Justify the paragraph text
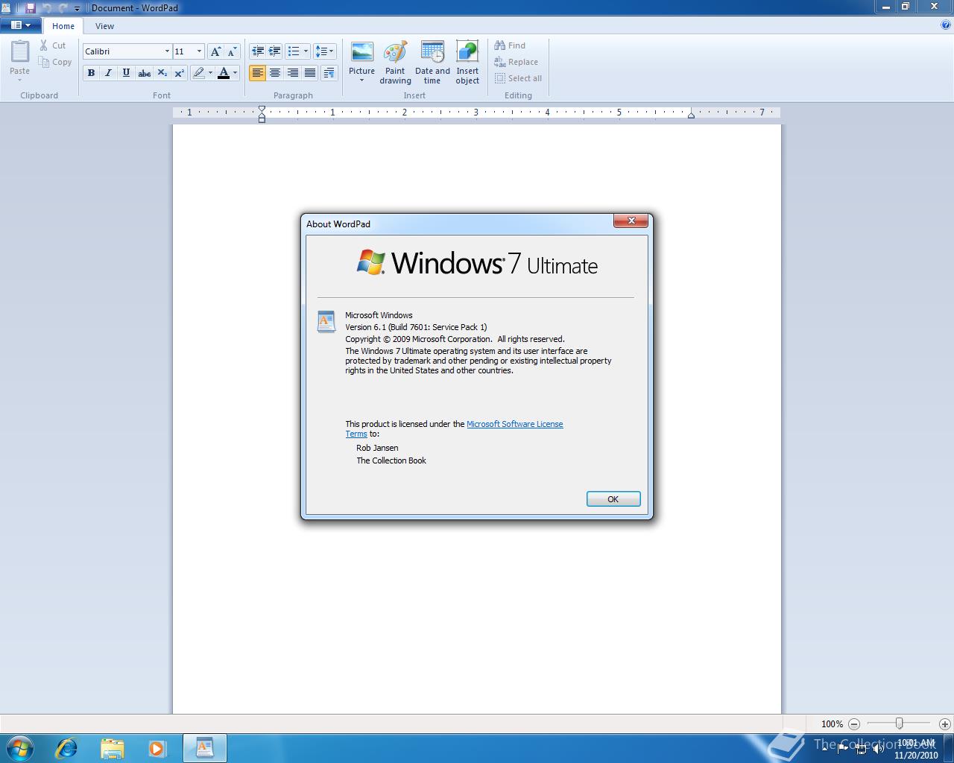The image size is (954, 763). [310, 73]
